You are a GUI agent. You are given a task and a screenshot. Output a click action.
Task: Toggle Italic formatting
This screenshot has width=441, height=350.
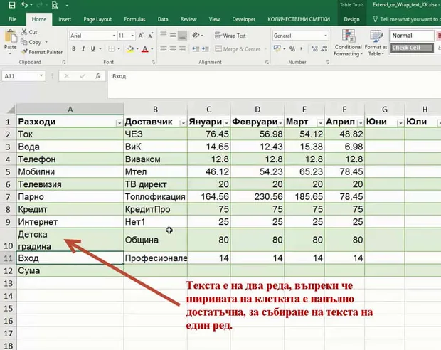[83, 48]
